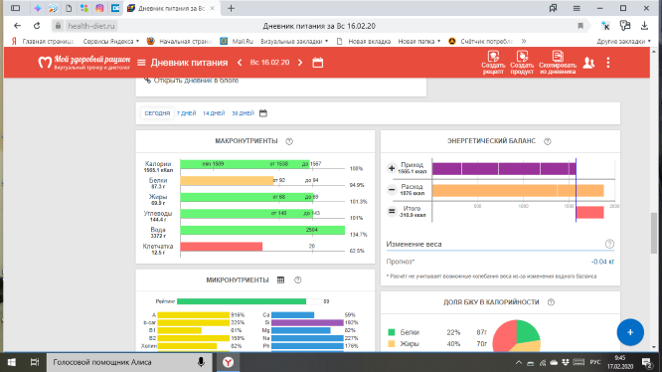This screenshot has height=372, width=662.
Task: Open help icon for Энергетический баланс
Action: pos(547,141)
